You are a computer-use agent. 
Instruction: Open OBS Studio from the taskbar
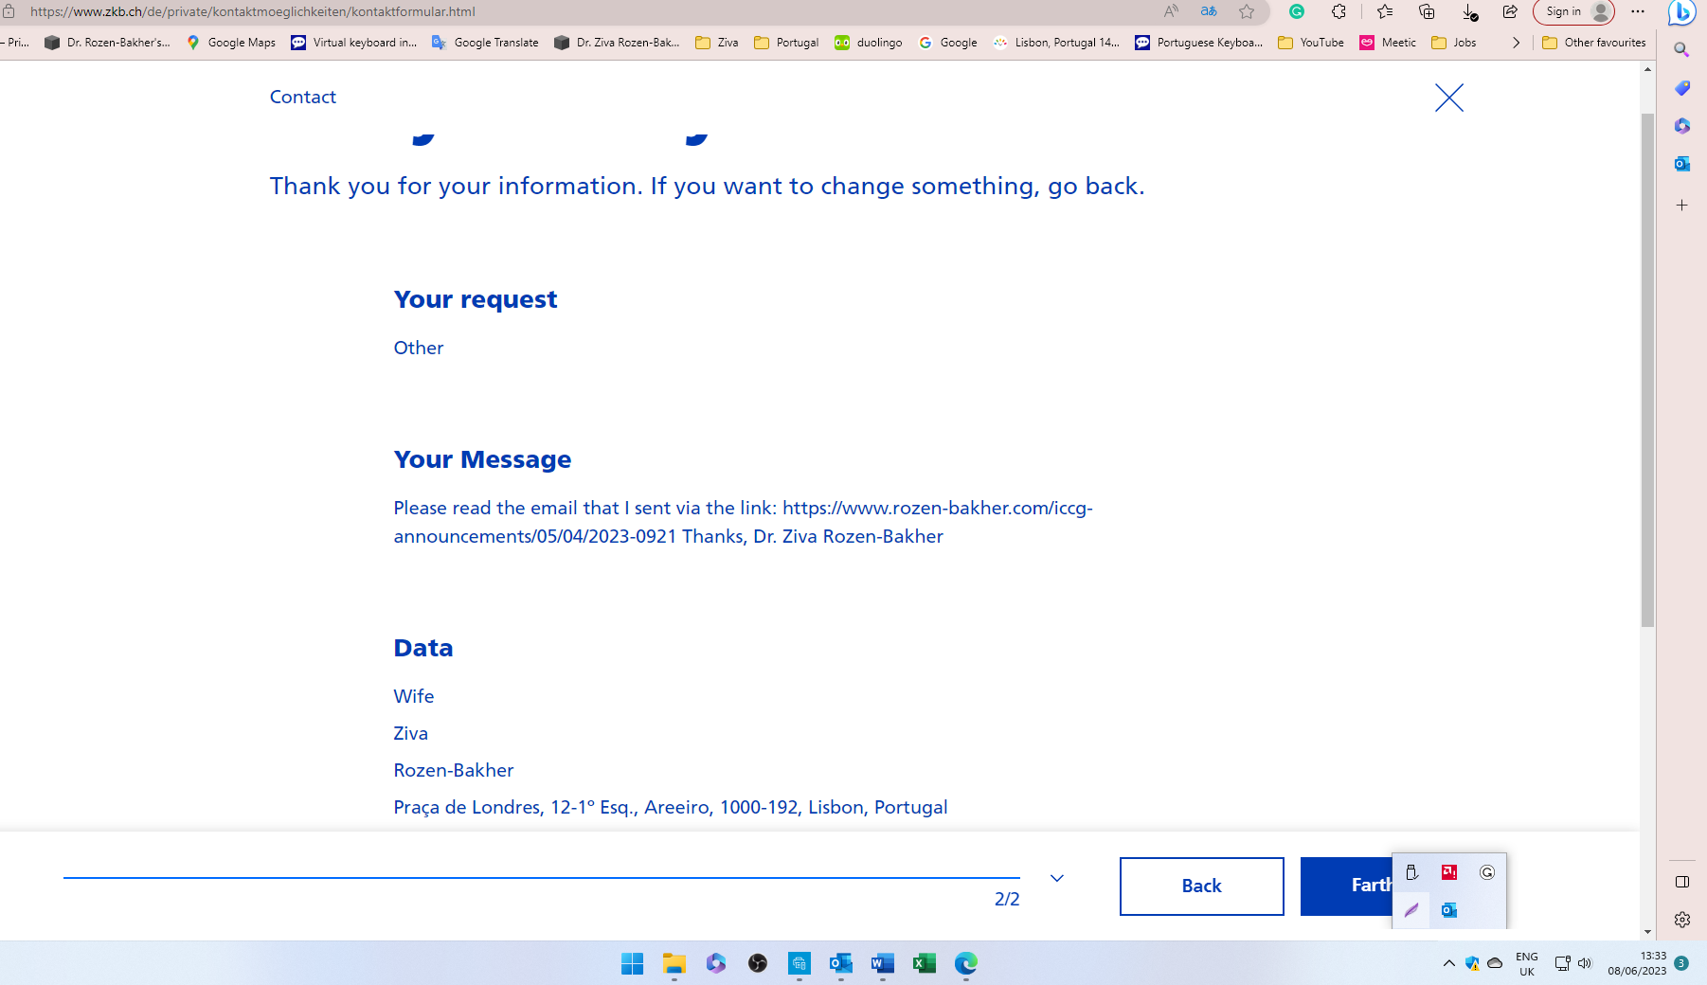coord(757,963)
